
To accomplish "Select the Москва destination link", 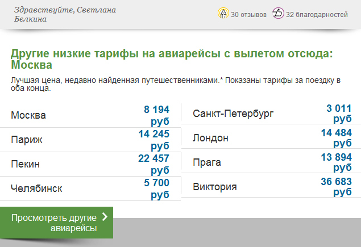I will pyautogui.click(x=28, y=115).
